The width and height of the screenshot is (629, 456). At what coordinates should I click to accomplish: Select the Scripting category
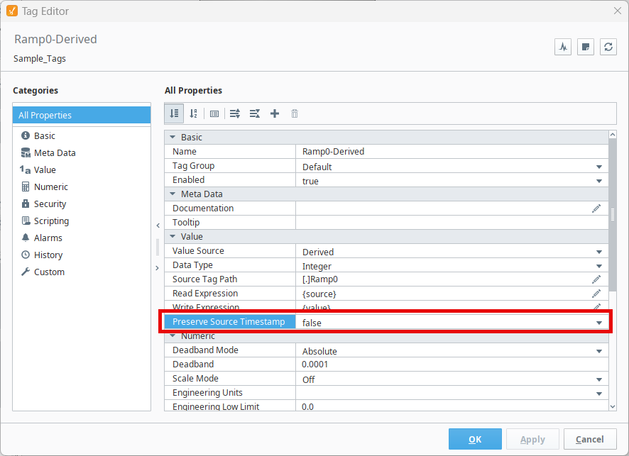pos(51,221)
